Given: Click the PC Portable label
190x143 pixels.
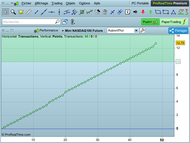Looking at the screenshot, I should point(140,3).
